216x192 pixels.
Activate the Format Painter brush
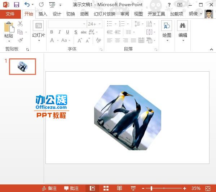click(21, 40)
